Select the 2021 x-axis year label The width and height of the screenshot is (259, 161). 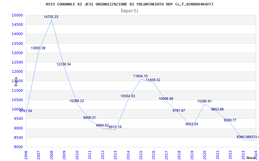pyautogui.click(x=218, y=155)
